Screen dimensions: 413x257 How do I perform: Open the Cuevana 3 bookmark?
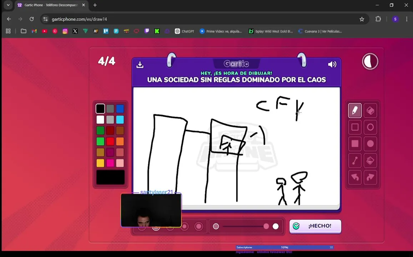(x=320, y=31)
